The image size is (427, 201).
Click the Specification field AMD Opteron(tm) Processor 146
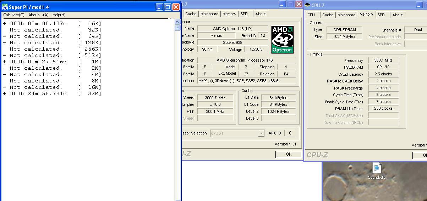point(246,60)
